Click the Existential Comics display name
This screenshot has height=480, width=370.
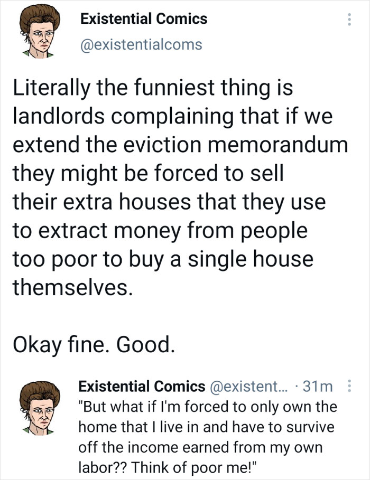[143, 20]
